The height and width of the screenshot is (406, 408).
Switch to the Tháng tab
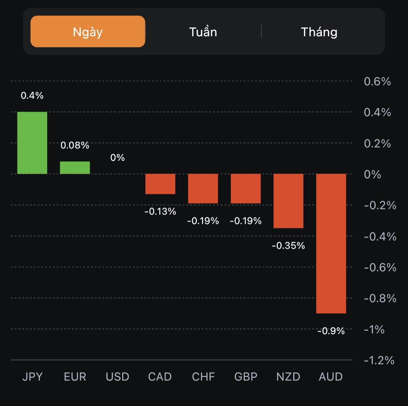319,32
